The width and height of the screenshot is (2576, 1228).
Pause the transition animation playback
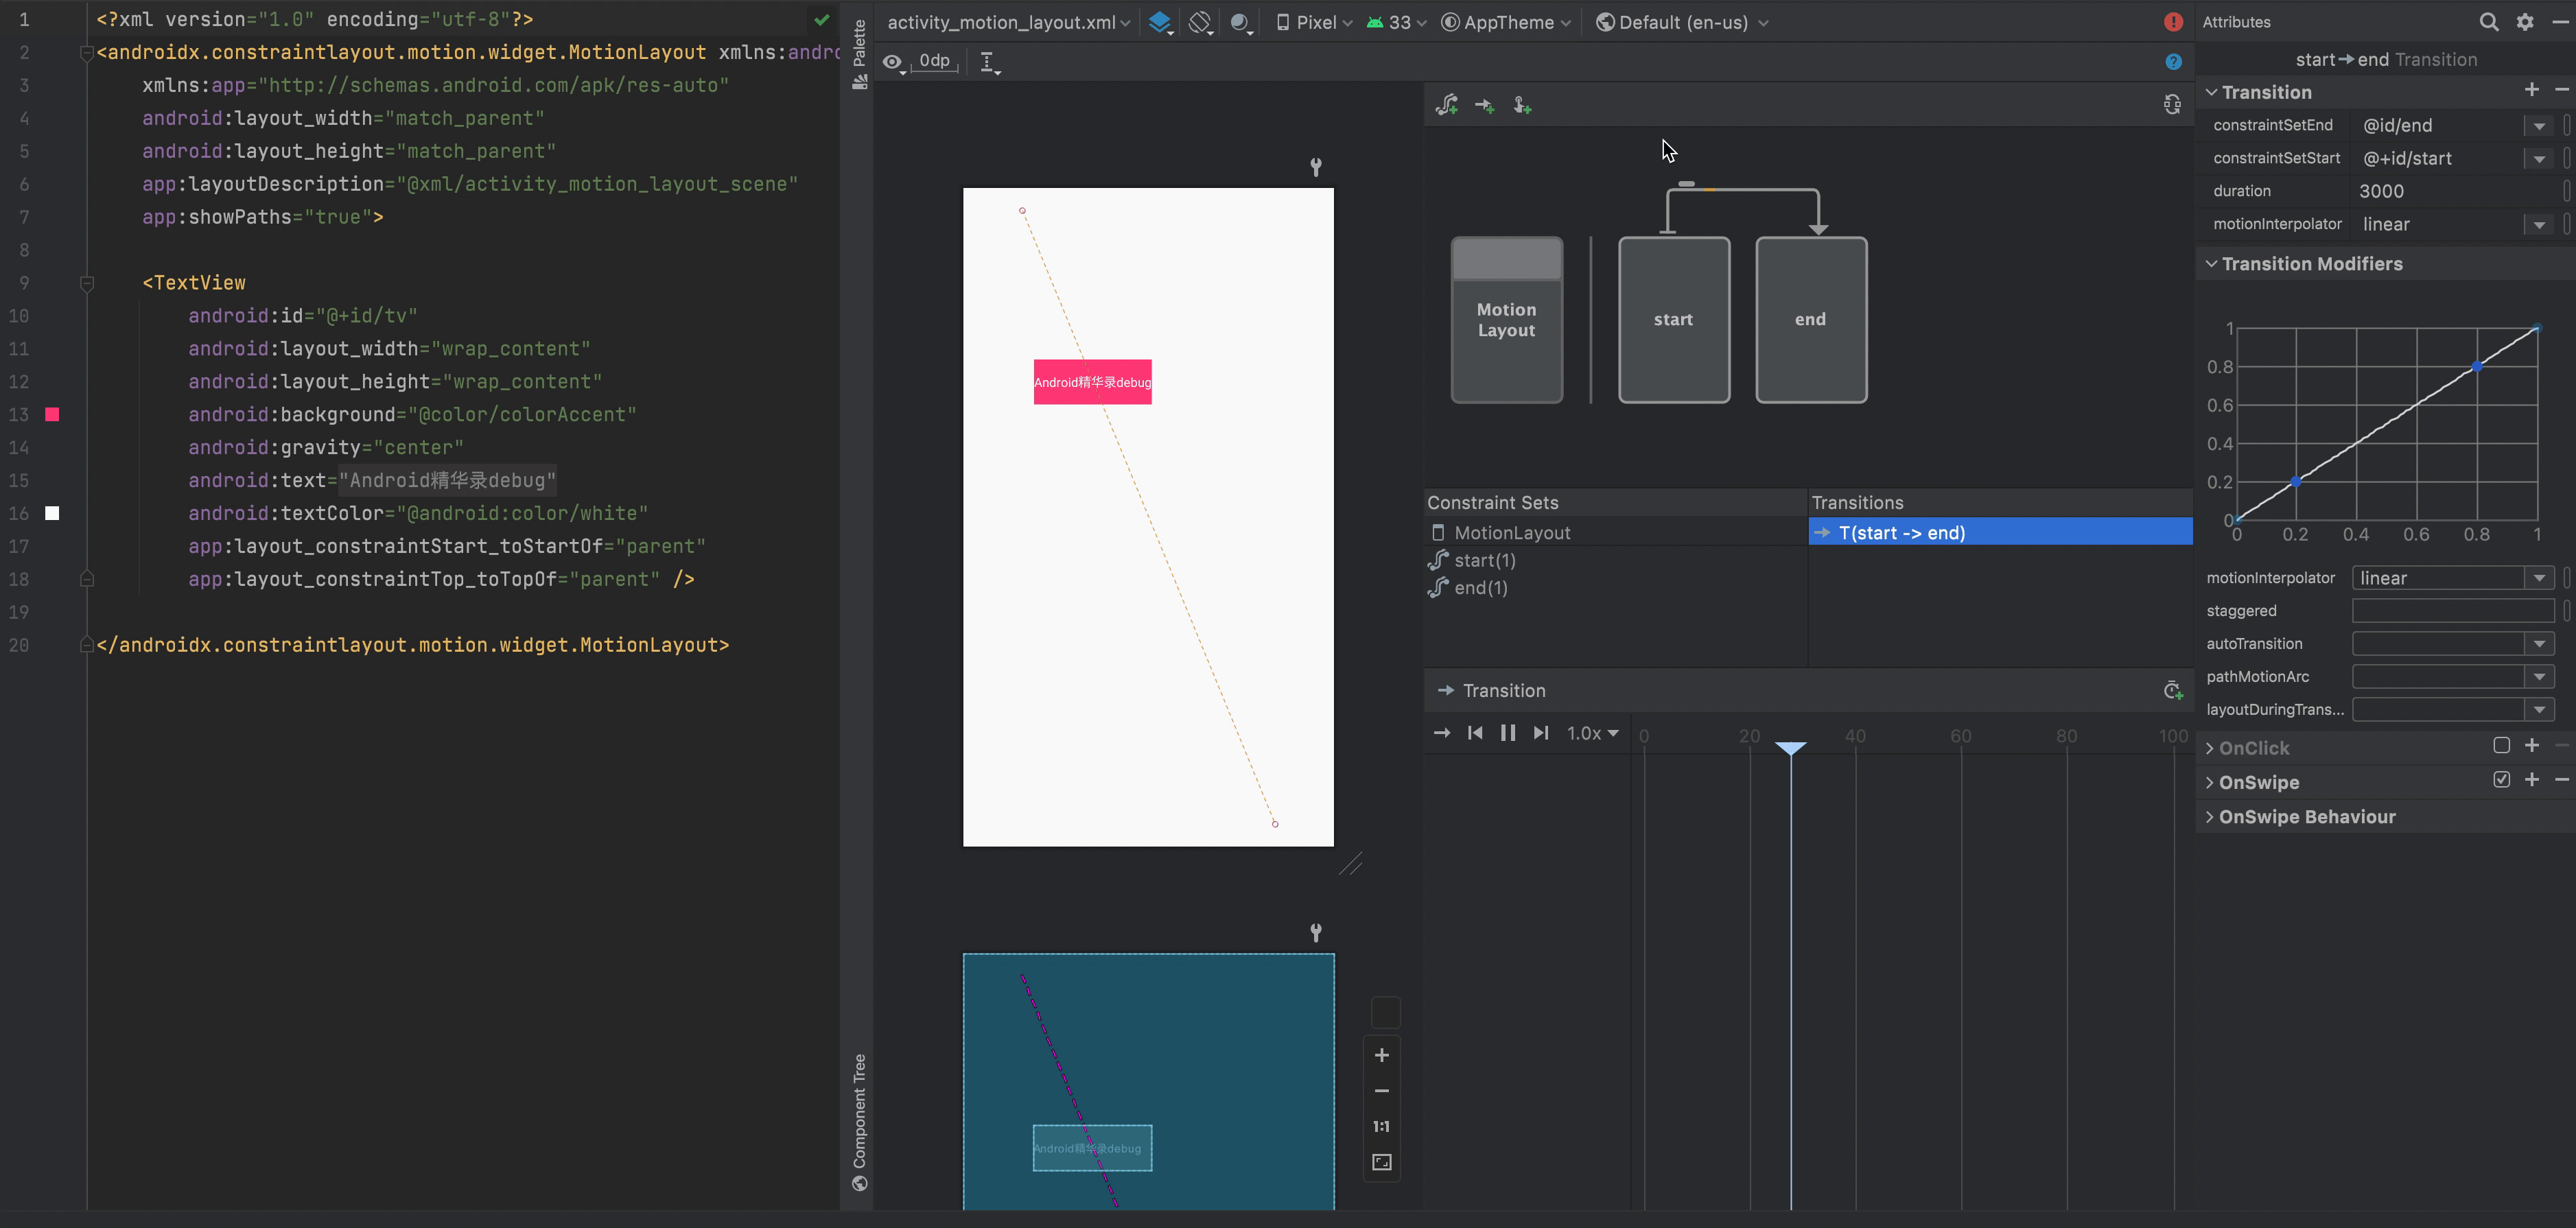click(1508, 733)
